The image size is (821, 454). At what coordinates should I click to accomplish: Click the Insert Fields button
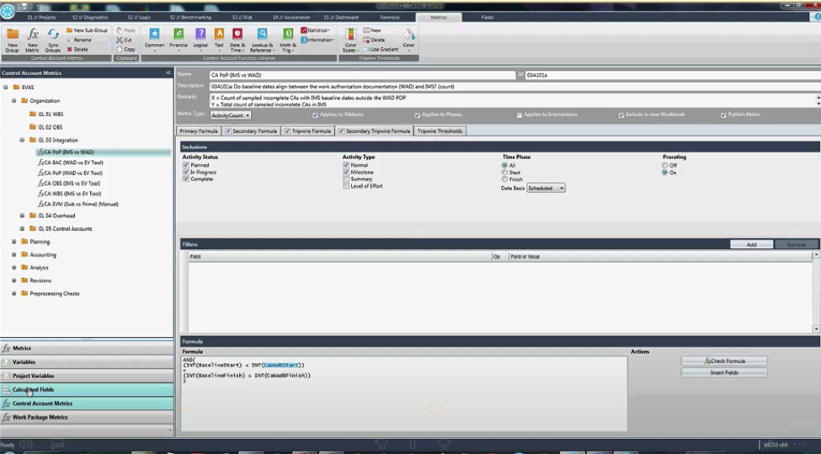723,372
